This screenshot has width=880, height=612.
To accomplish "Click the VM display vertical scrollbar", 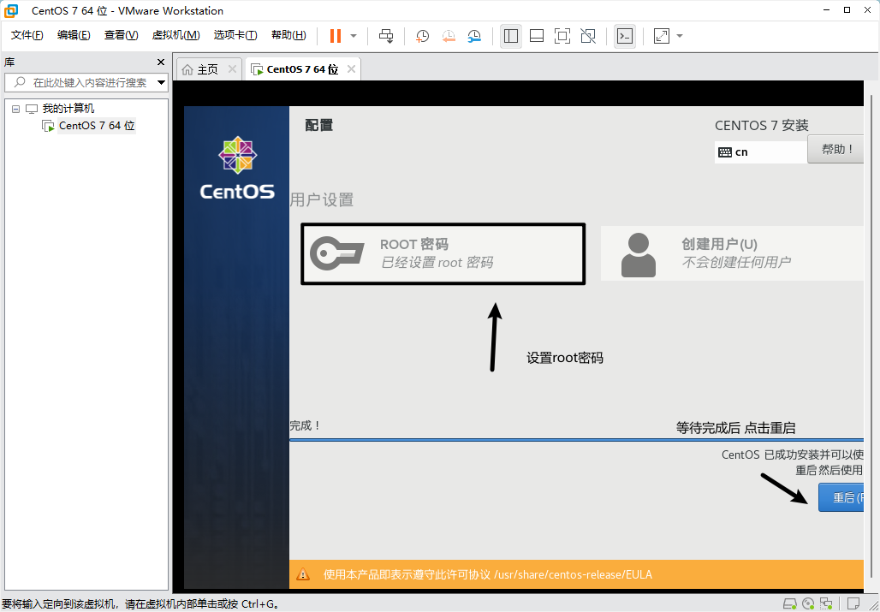I will [x=871, y=336].
